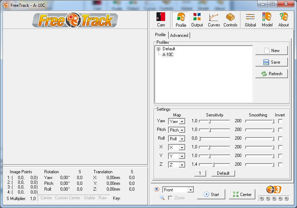The width and height of the screenshot is (297, 208).
Task: Start head tracking
Action: coord(211,194)
